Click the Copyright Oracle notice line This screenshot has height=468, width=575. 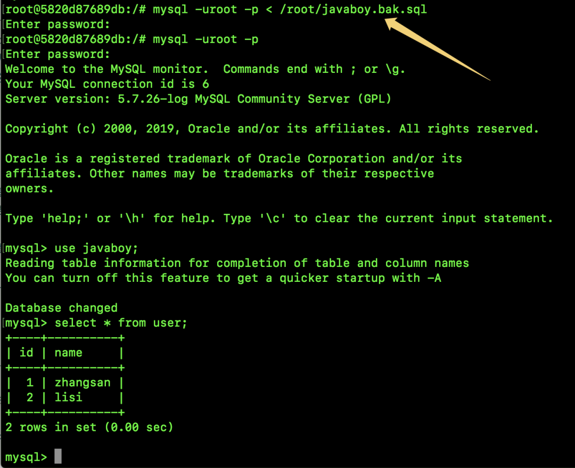[272, 129]
